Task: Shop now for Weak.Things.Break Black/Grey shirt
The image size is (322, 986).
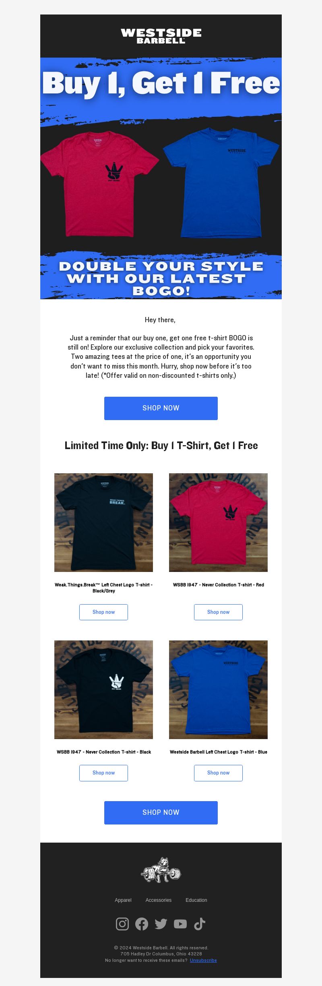Action: click(103, 612)
